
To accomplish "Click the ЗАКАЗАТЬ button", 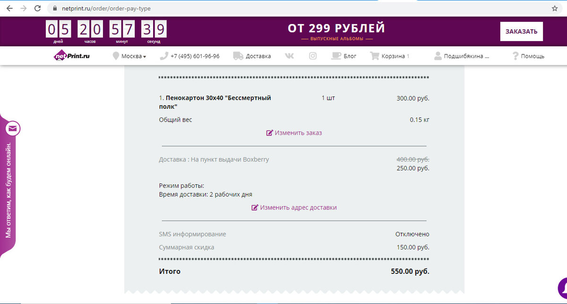I will click(x=521, y=31).
